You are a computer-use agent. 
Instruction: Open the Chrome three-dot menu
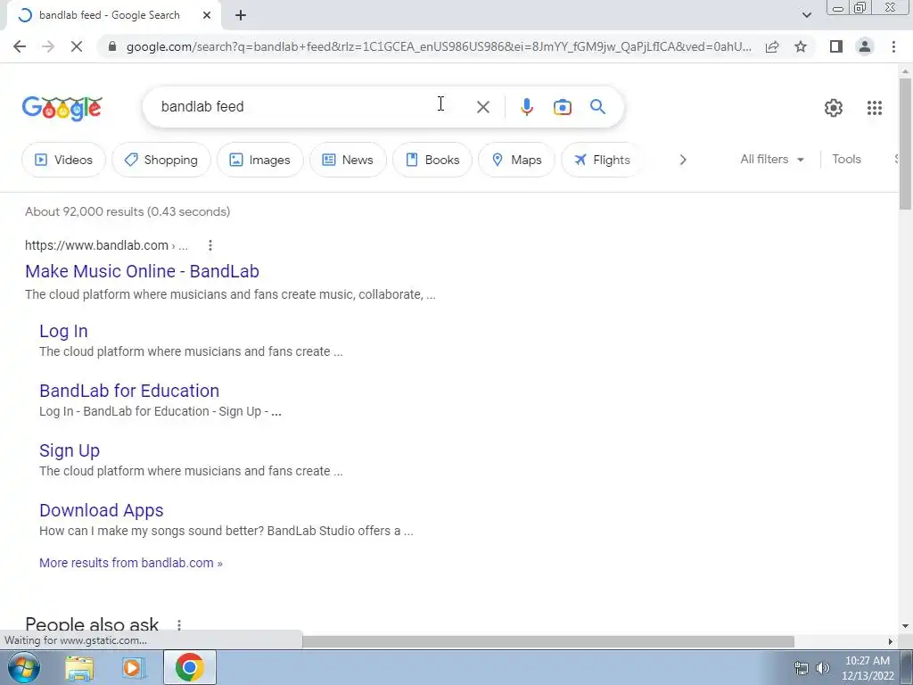coord(893,46)
